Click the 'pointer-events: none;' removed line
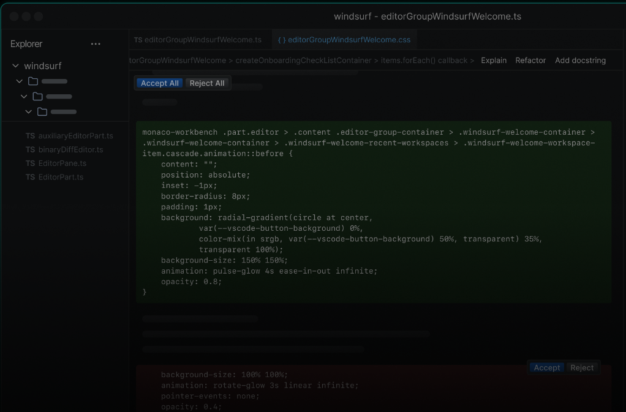The width and height of the screenshot is (626, 412). coord(210,396)
